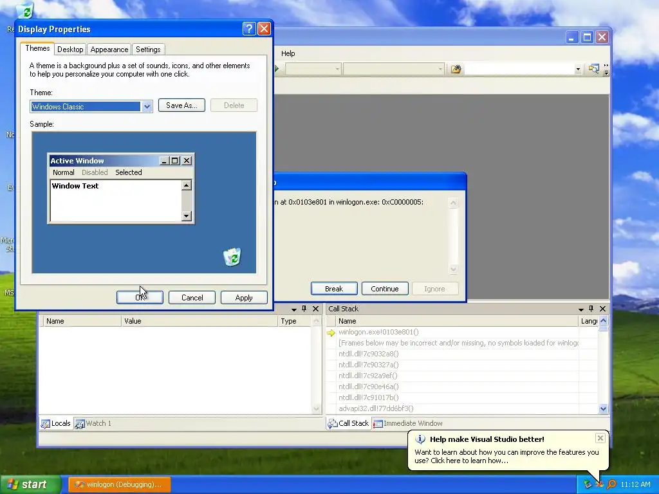
Task: Select call stack row ntdll.dll!7c91017b()
Action: coord(462,398)
